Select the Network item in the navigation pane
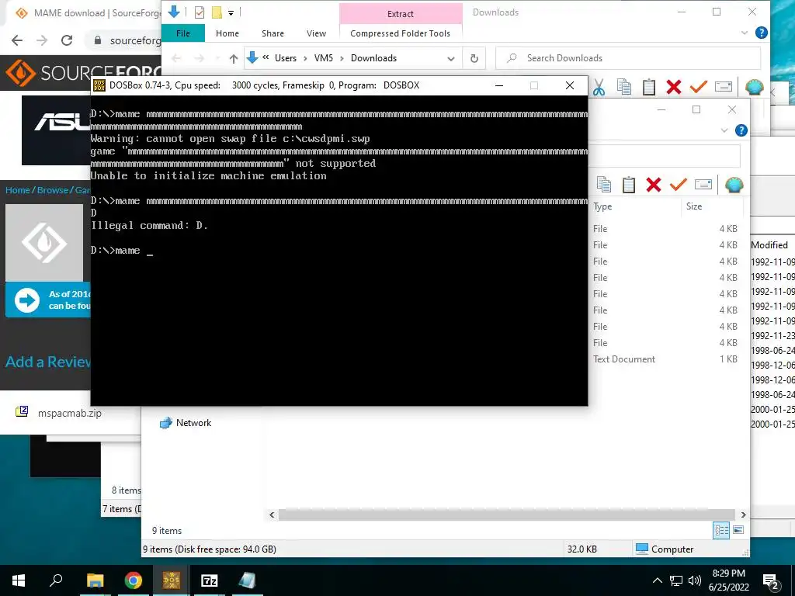This screenshot has height=596, width=795. pos(186,423)
